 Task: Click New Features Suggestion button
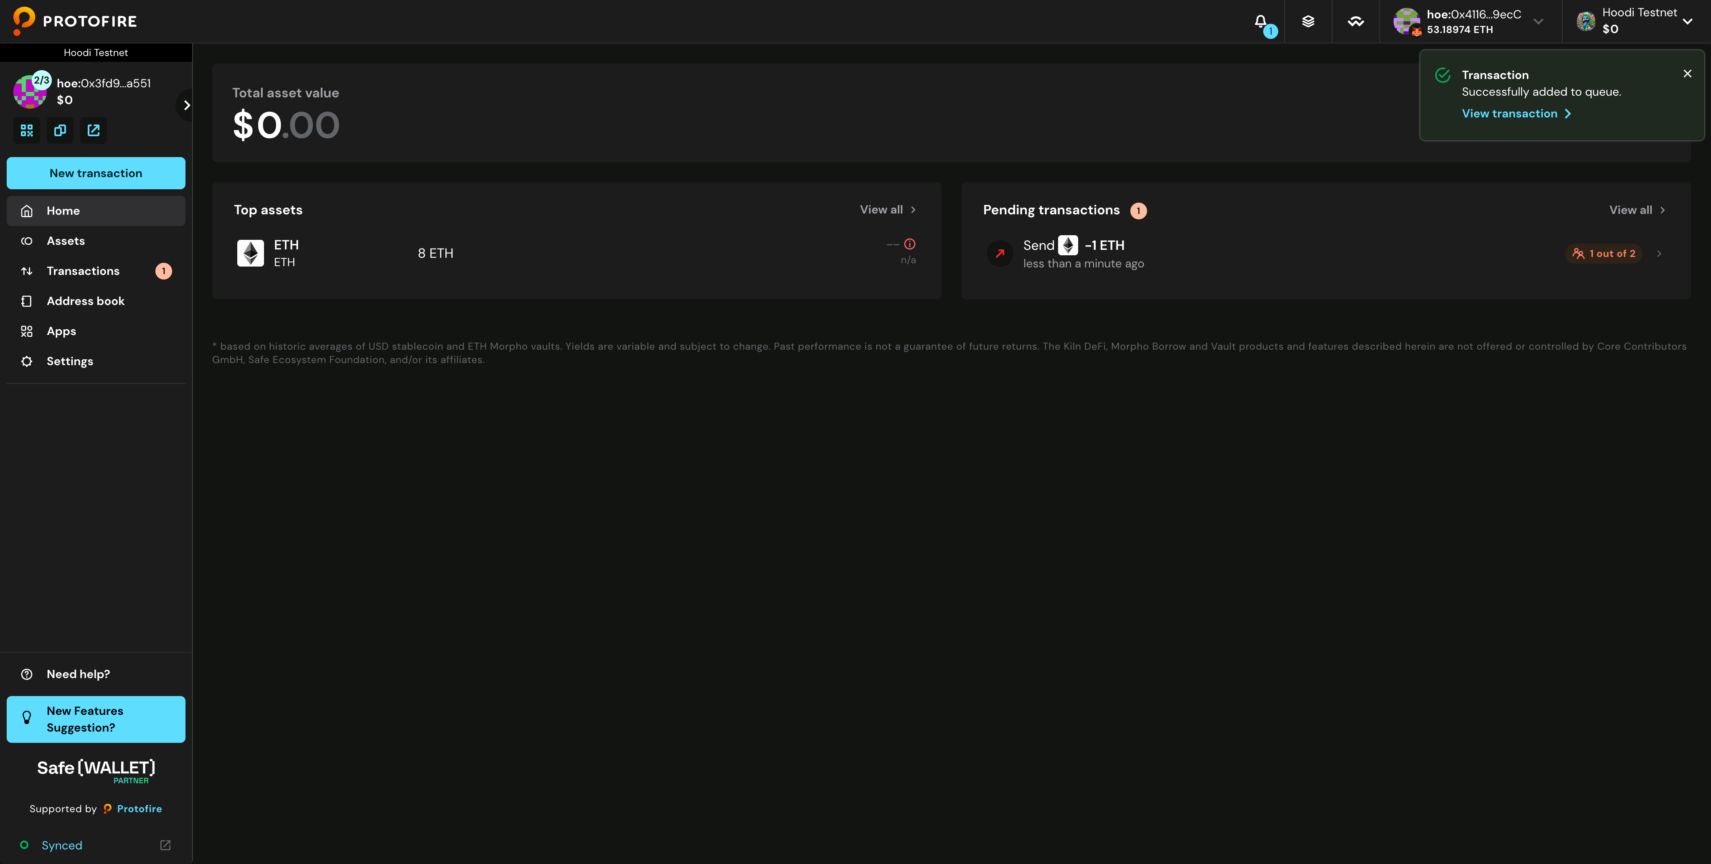(96, 719)
